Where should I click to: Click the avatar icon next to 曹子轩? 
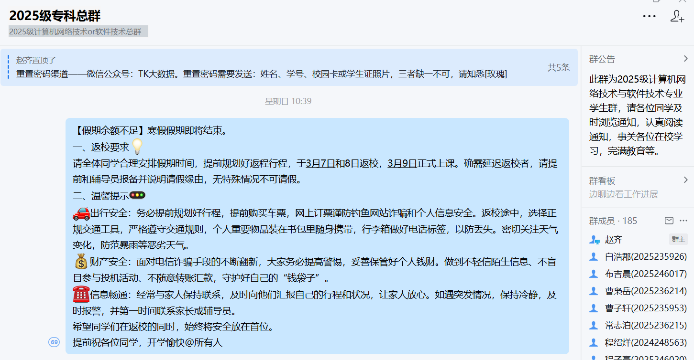(594, 308)
